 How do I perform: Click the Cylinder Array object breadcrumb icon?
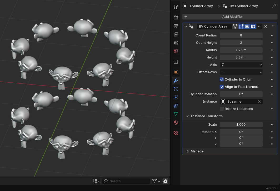tap(185, 6)
